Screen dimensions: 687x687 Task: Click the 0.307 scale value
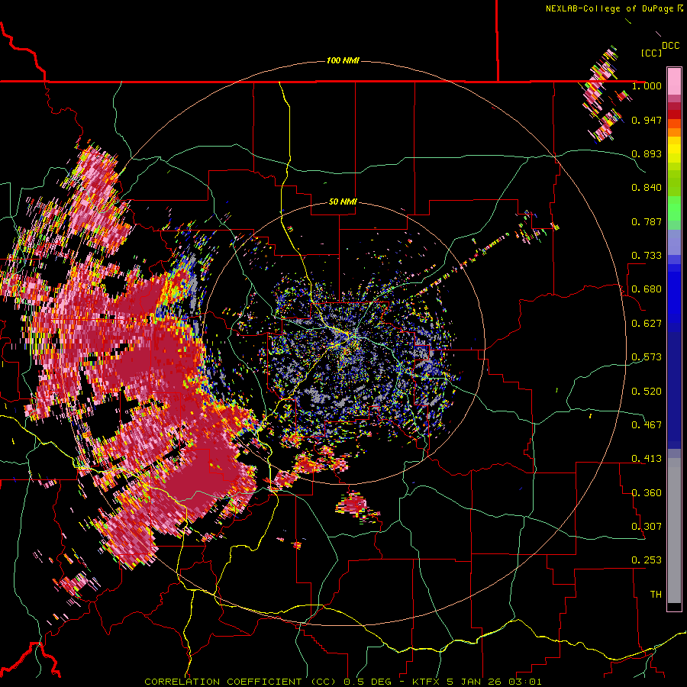tap(647, 526)
